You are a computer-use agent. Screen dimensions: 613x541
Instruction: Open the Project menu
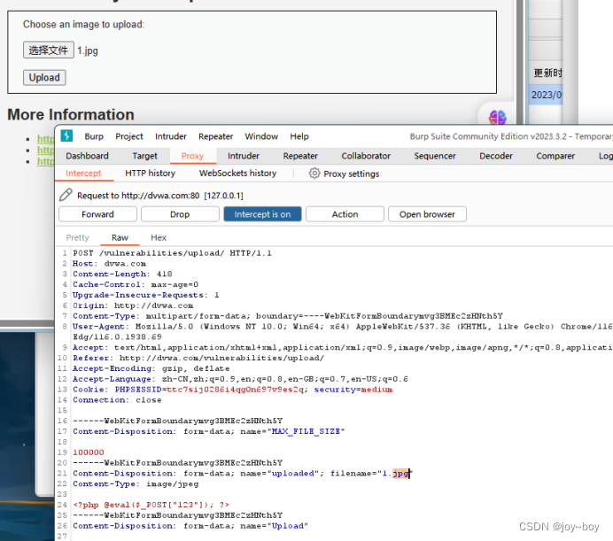[x=129, y=136]
